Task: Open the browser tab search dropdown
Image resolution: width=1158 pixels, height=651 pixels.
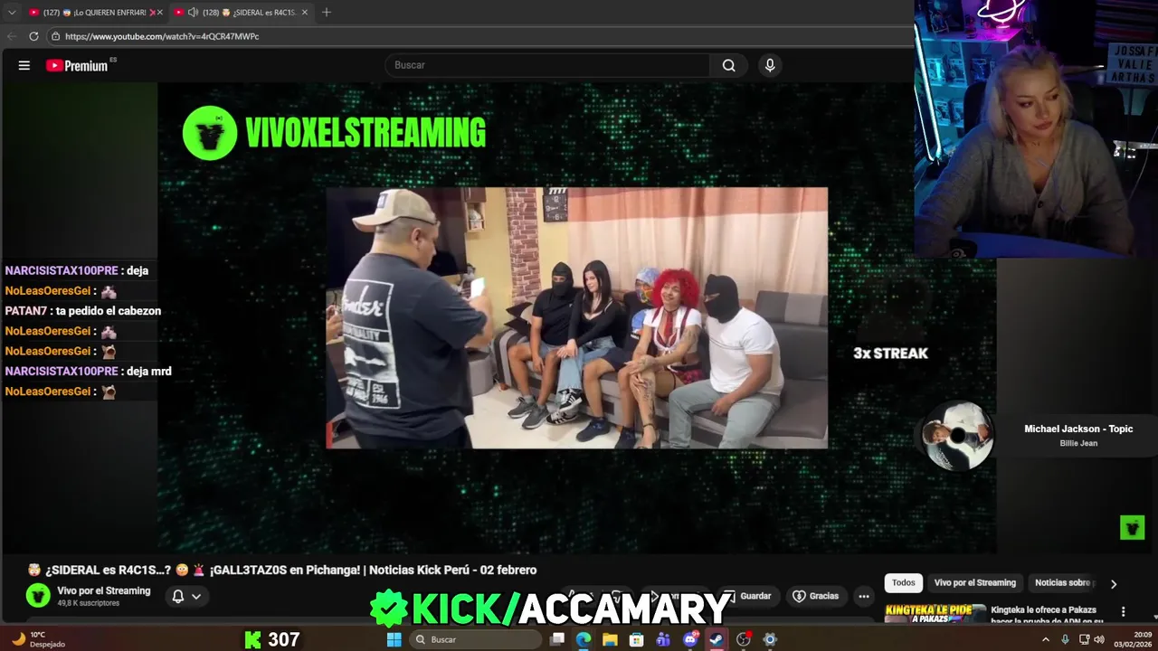Action: pyautogui.click(x=12, y=12)
